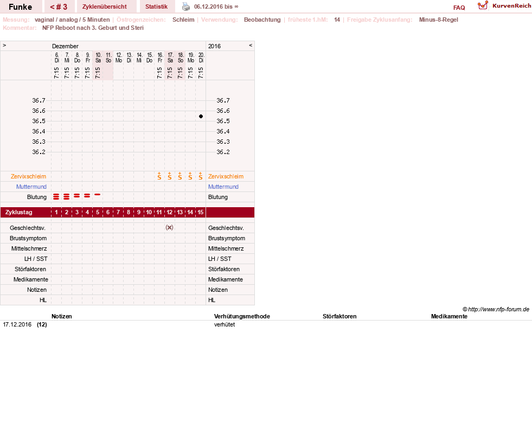Click the left Brustsymptom row label
This screenshot has height=435, width=532.
tap(28, 238)
